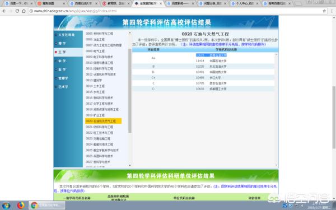Open discipline 0817 化学工程与技术

tap(99, 104)
